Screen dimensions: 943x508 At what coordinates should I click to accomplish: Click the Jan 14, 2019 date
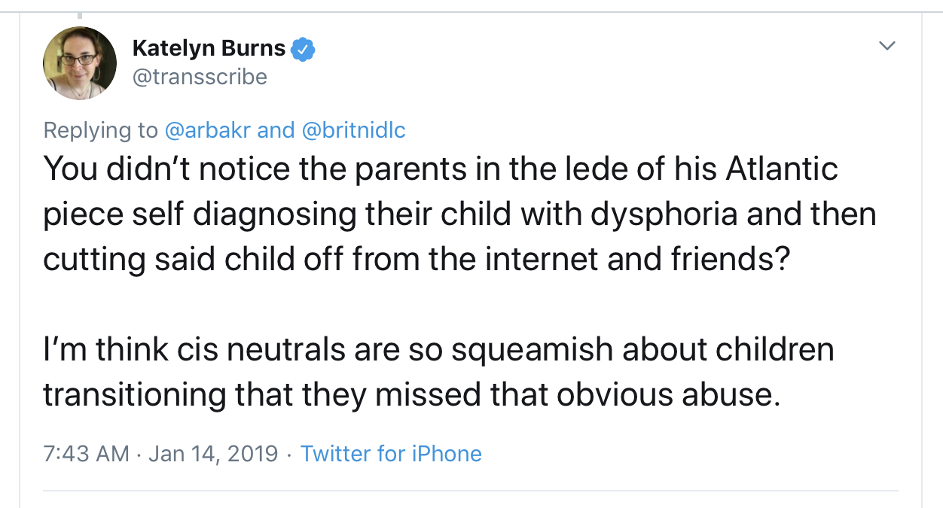(213, 454)
